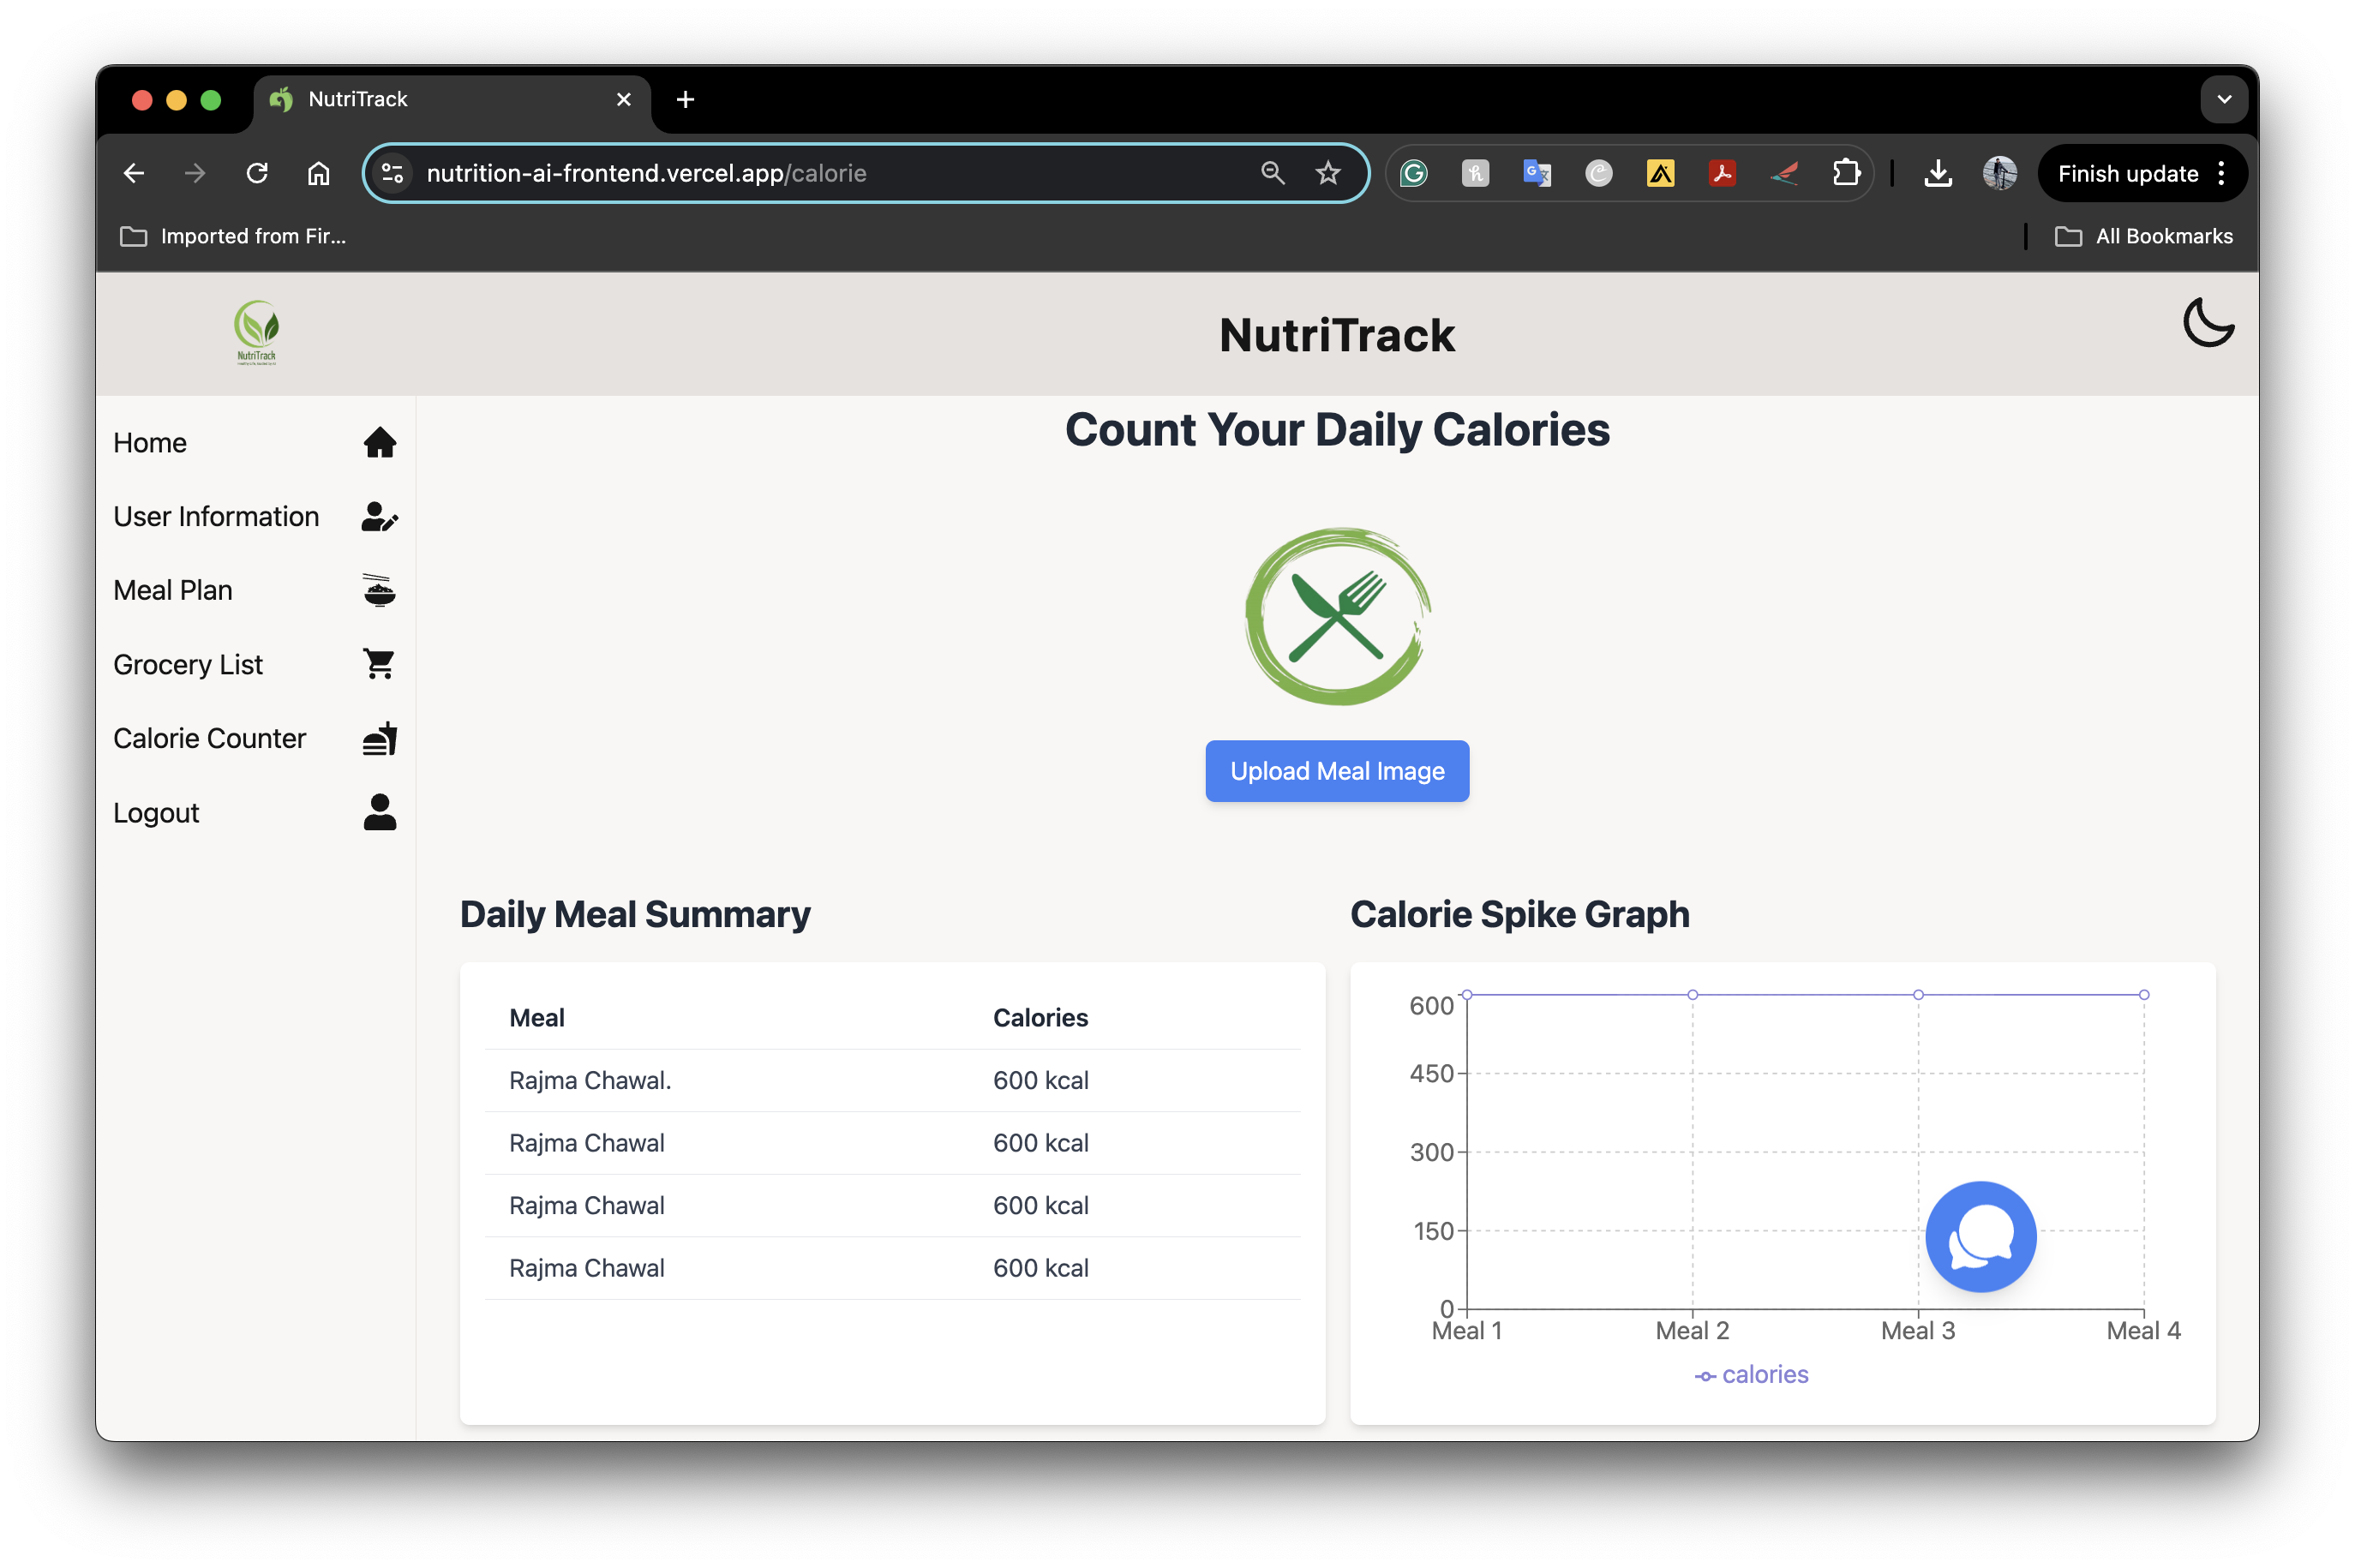The height and width of the screenshot is (1568, 2355).
Task: Select the Grocery List menu item
Action: tap(188, 664)
